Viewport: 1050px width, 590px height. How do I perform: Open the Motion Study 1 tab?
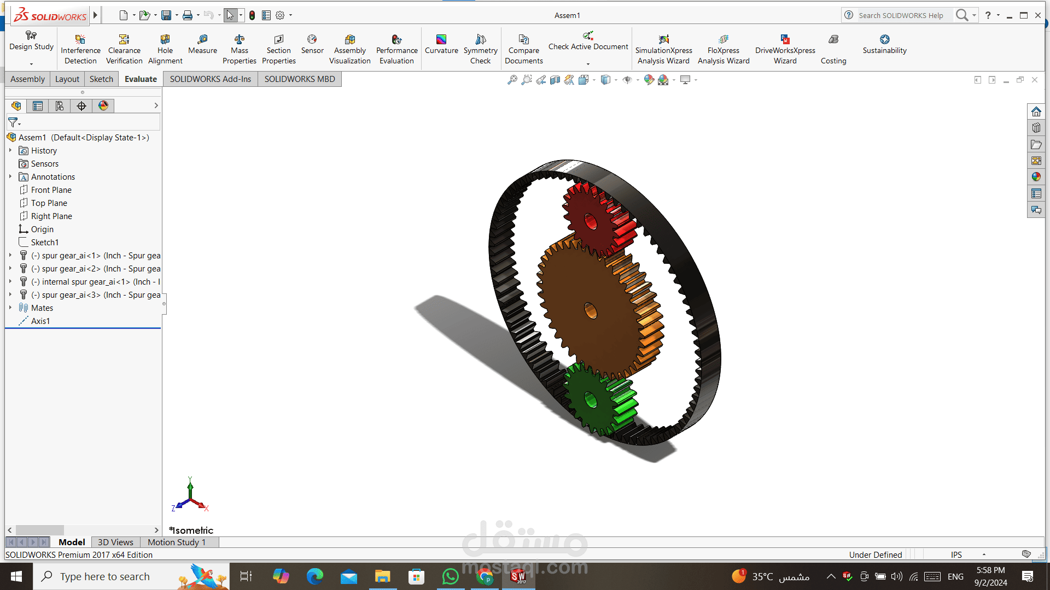pos(177,542)
